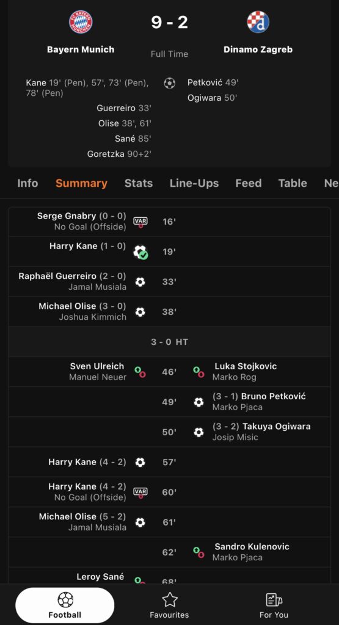Select Takuya Ogiwara goal event row
This screenshot has height=625, width=339.
pyautogui.click(x=170, y=432)
